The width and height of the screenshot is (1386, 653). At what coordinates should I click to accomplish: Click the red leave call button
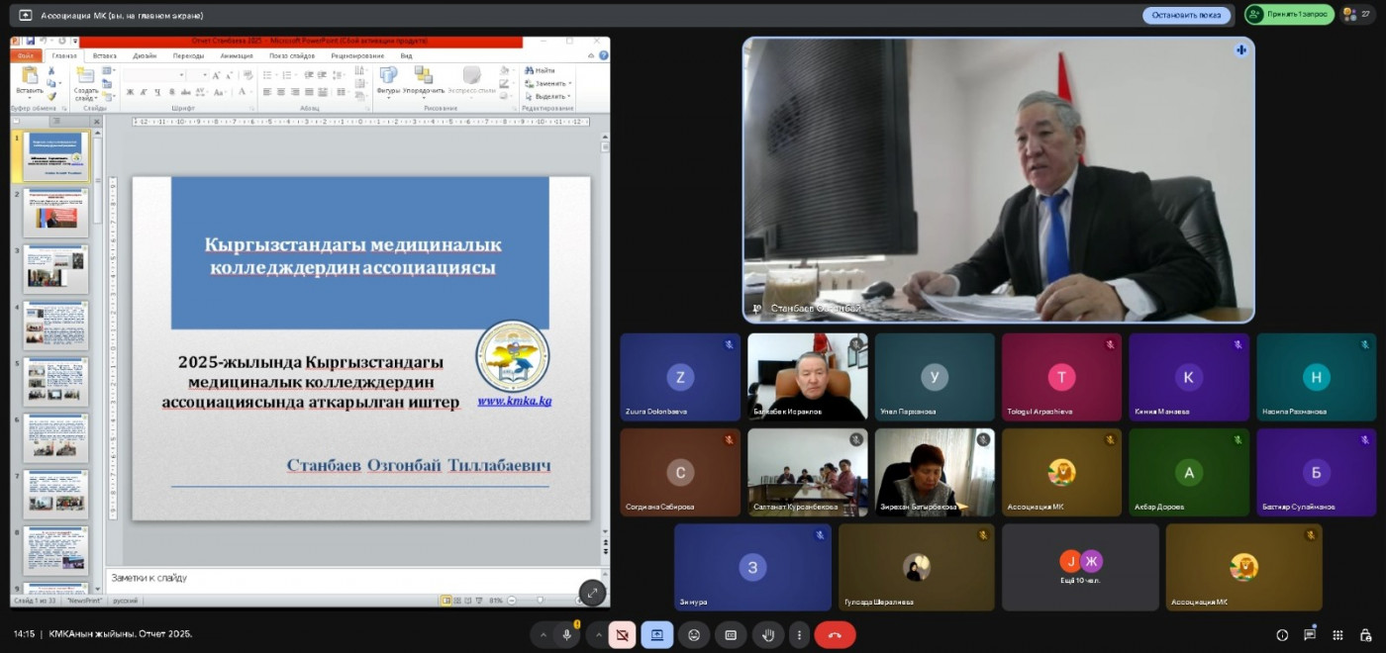click(835, 635)
